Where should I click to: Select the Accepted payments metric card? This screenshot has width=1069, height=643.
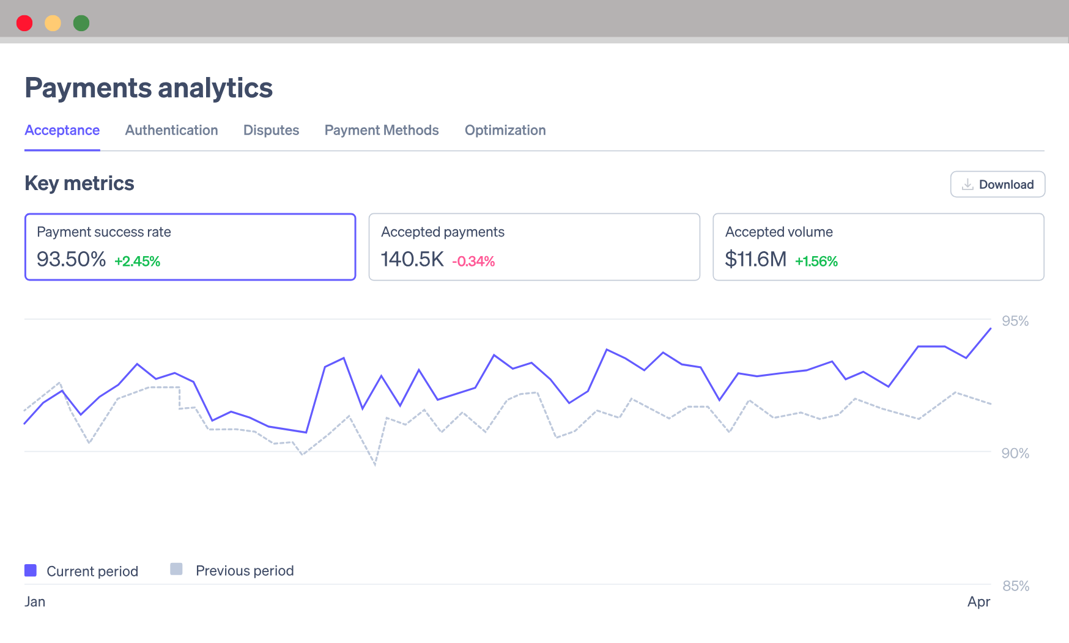pyautogui.click(x=534, y=246)
